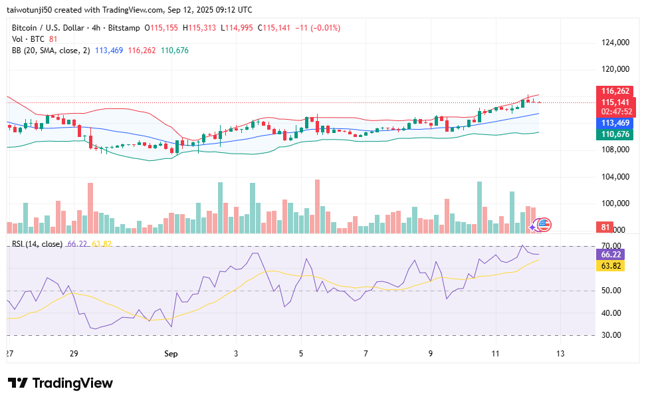Click 124,000 on the price axis
This screenshot has width=646, height=403.
tap(615, 43)
